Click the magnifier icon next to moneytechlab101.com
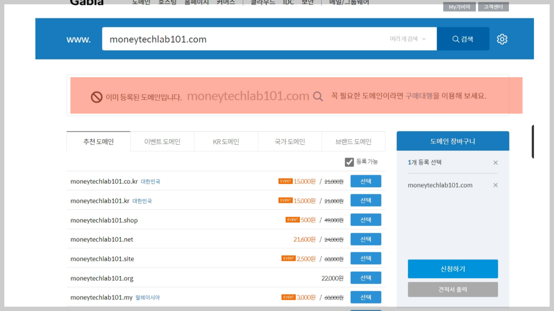554x311 pixels. (x=318, y=96)
